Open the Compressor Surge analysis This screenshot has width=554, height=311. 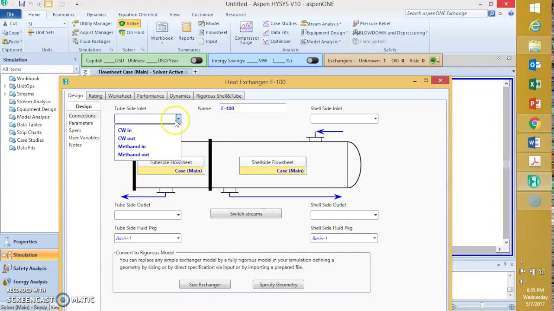(246, 33)
